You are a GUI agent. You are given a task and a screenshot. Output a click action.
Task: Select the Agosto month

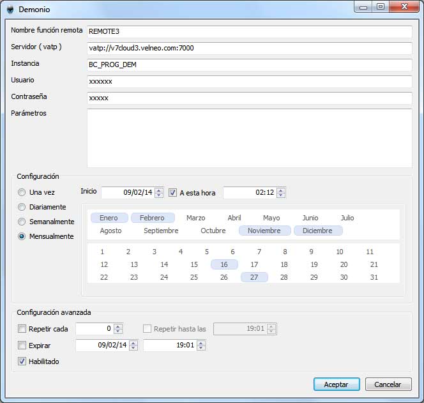(110, 231)
